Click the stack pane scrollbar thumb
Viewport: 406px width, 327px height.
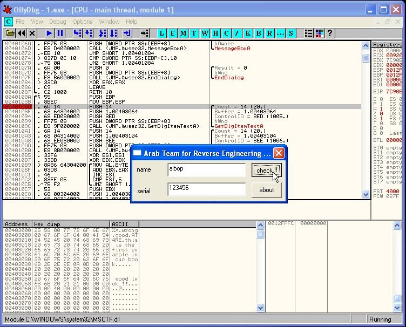(397, 299)
